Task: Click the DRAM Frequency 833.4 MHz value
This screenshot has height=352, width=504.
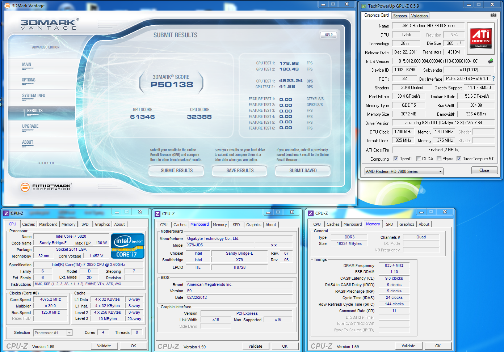Action: [x=394, y=265]
